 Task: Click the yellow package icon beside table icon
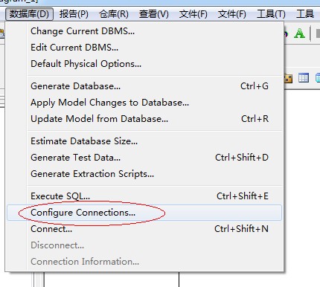point(288,78)
